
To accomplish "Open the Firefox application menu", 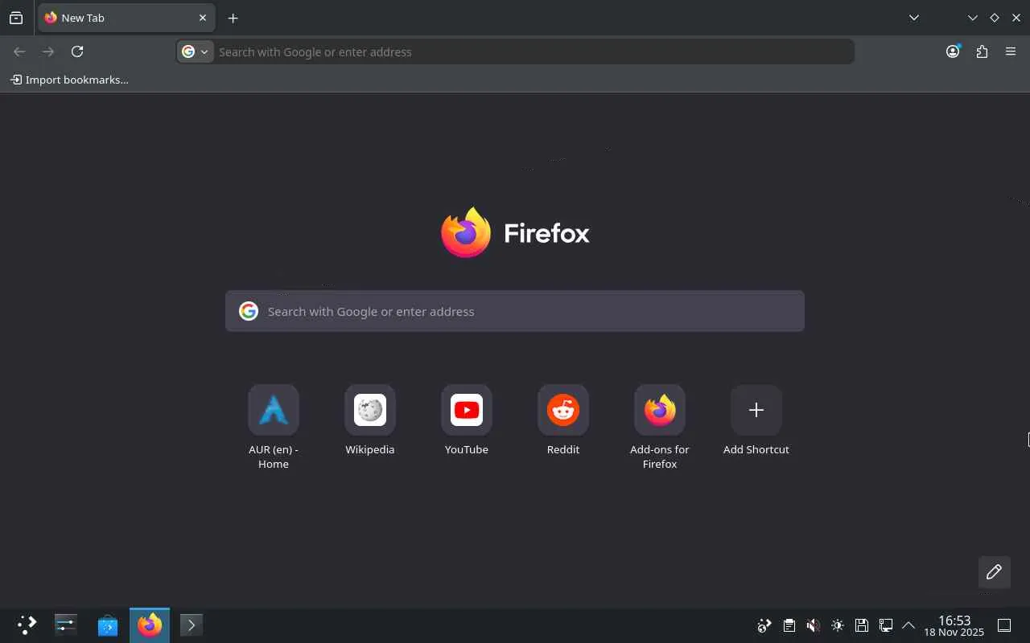I will click(x=1011, y=51).
